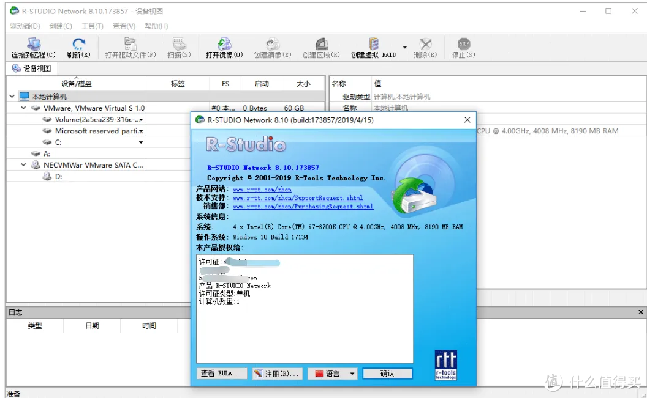This screenshot has width=647, height=398.
Task: Click the rtt r-tools technology logo
Action: pos(445,365)
